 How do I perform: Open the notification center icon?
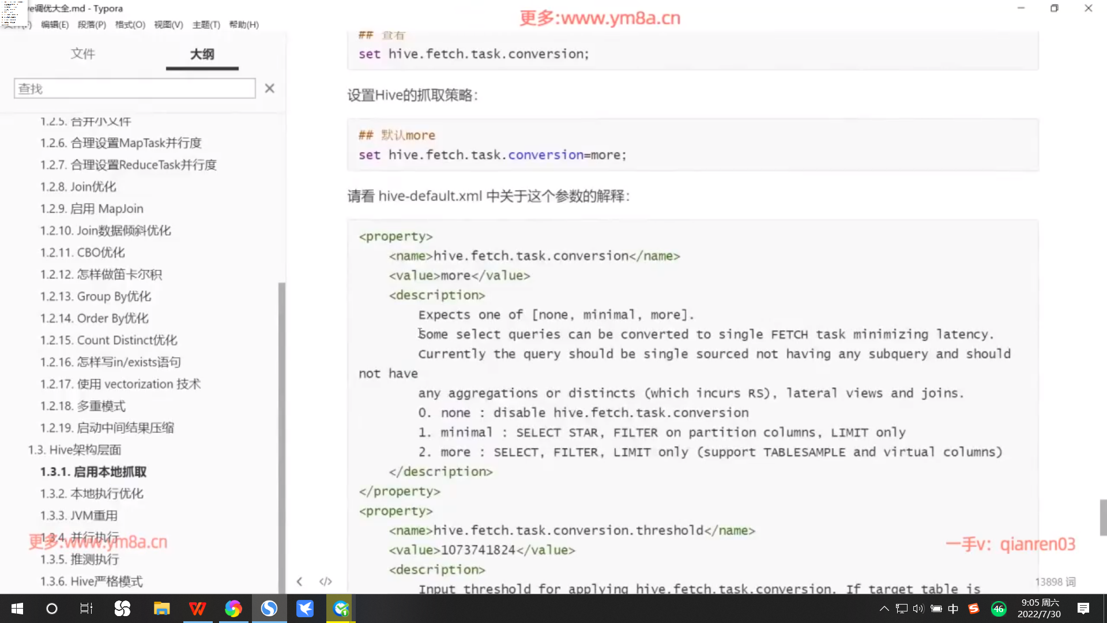point(1083,609)
